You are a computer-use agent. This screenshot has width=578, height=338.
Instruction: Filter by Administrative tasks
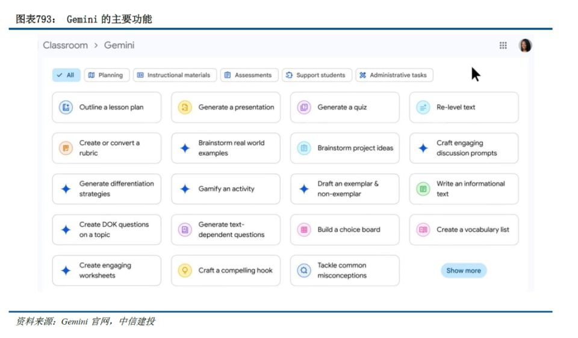394,75
